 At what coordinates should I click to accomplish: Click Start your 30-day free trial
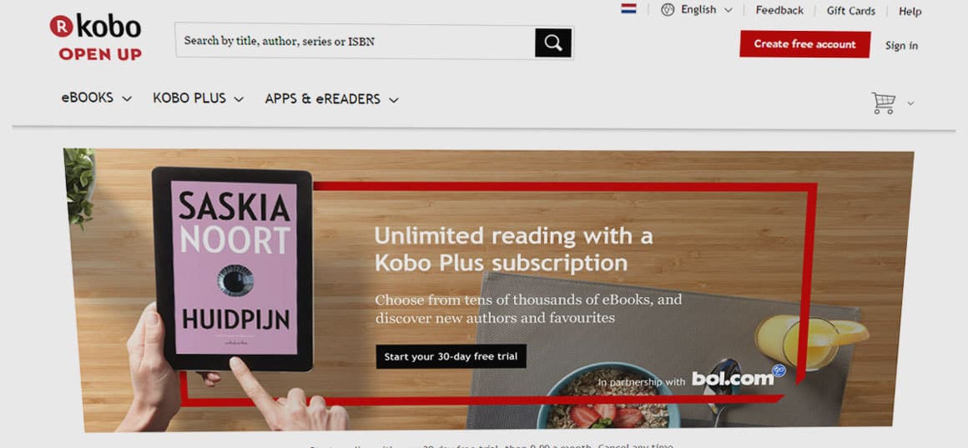tap(451, 356)
